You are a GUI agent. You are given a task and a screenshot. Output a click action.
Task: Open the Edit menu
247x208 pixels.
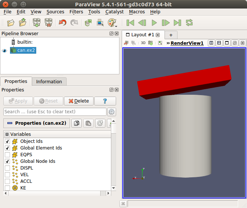[21, 12]
